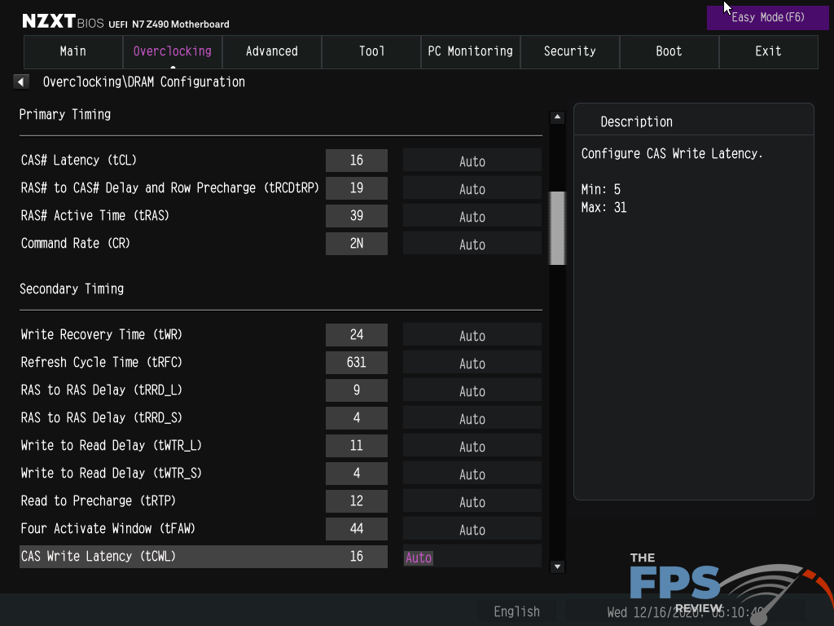Screen dimensions: 834x626
Task: Open the Advanced tab
Action: [272, 51]
